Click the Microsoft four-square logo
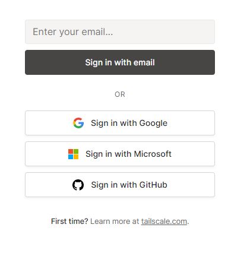 pos(73,154)
